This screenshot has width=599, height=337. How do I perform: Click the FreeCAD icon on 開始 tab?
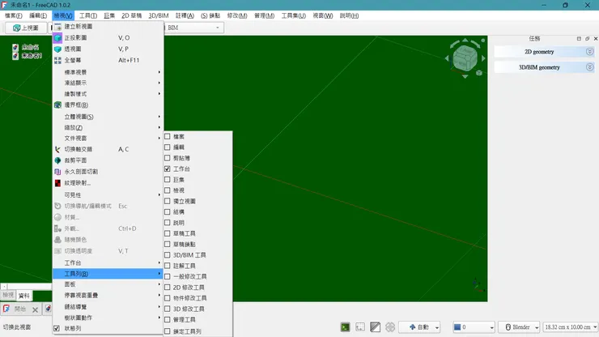tap(6, 309)
